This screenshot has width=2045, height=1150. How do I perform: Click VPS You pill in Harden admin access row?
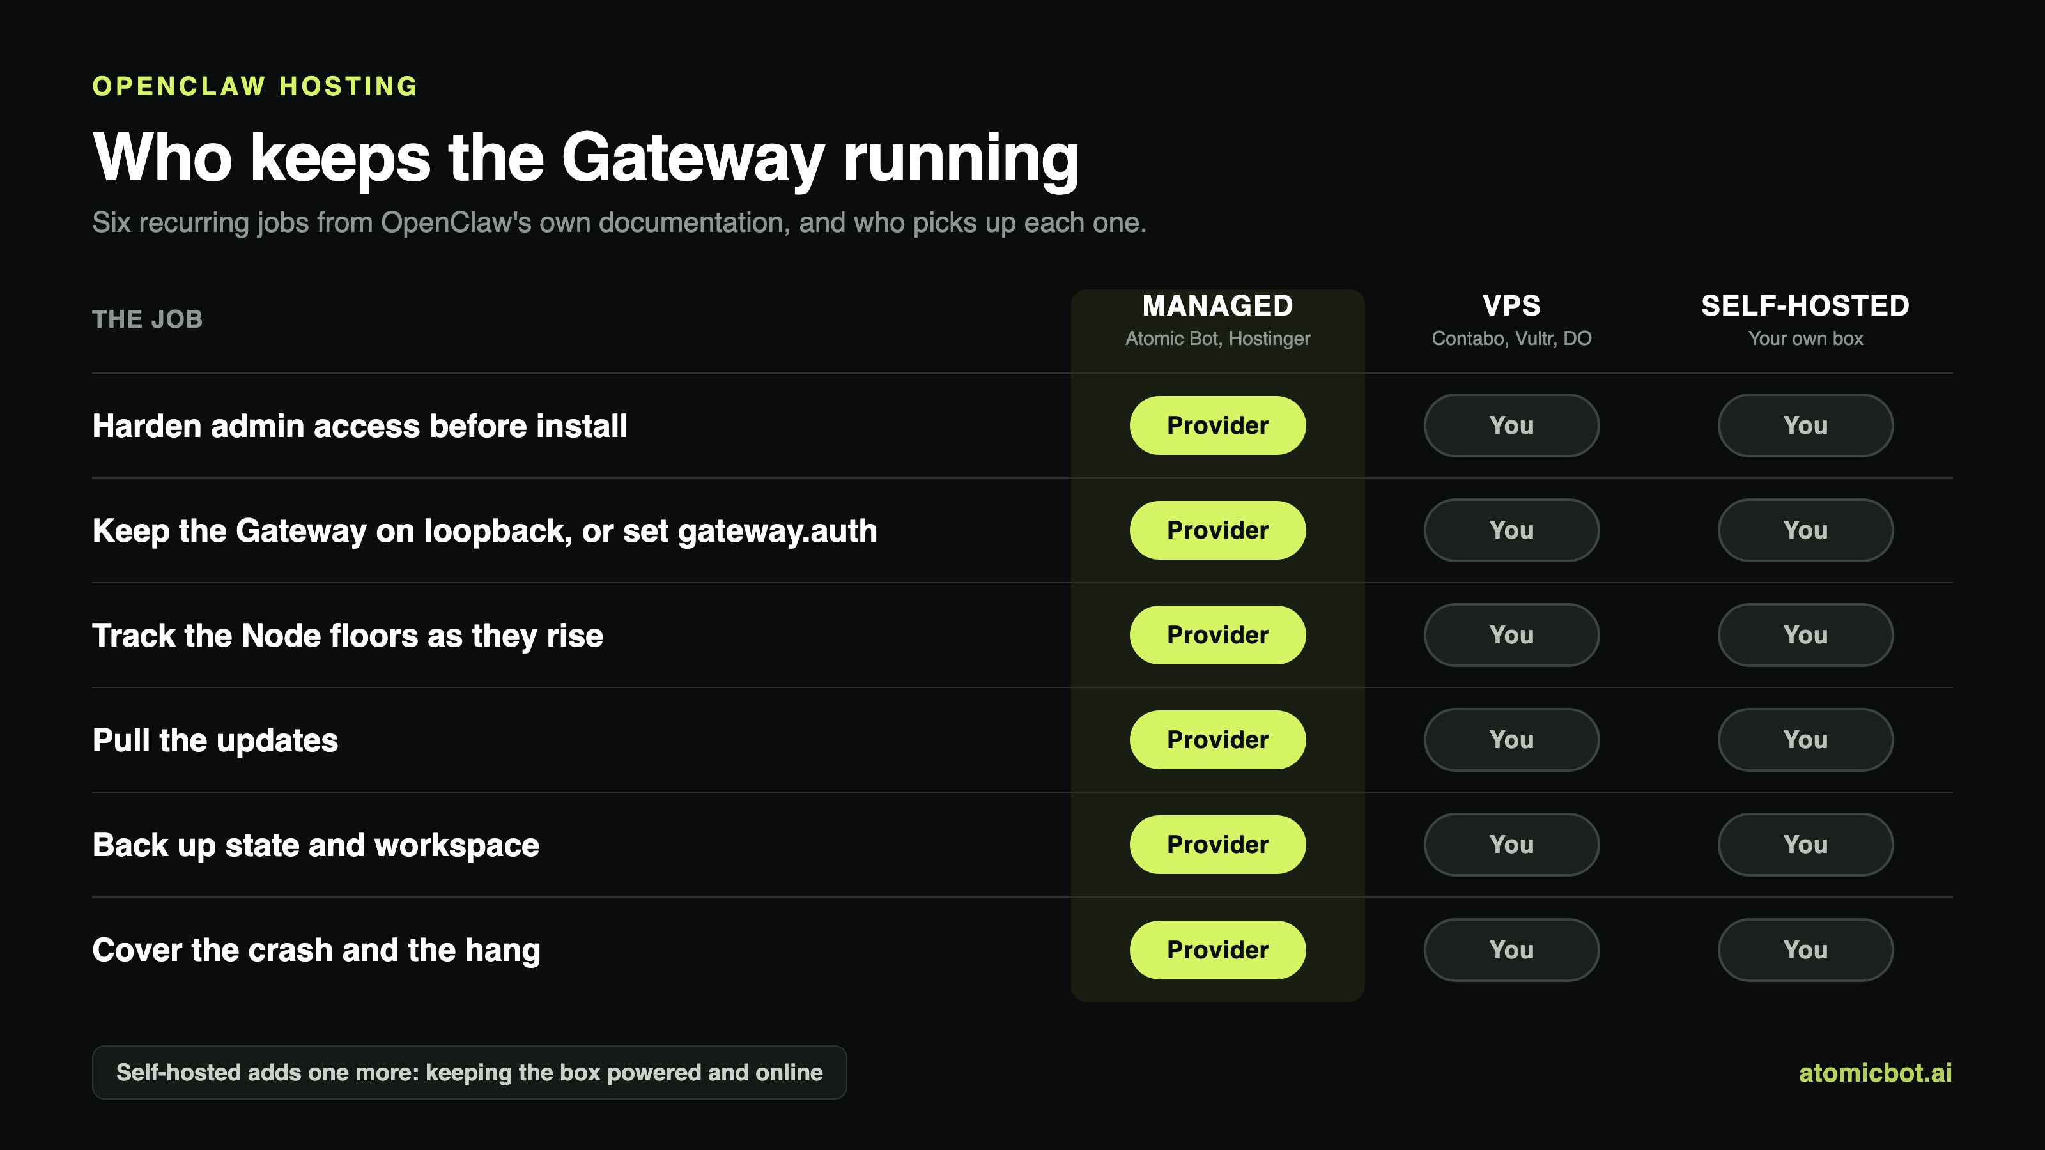coord(1511,425)
